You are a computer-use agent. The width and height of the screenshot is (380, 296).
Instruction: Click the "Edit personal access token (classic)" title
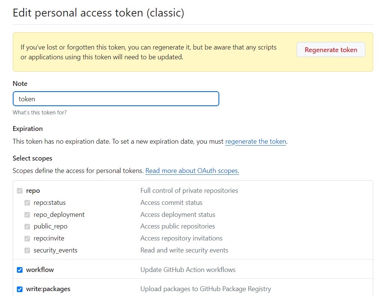(x=98, y=12)
